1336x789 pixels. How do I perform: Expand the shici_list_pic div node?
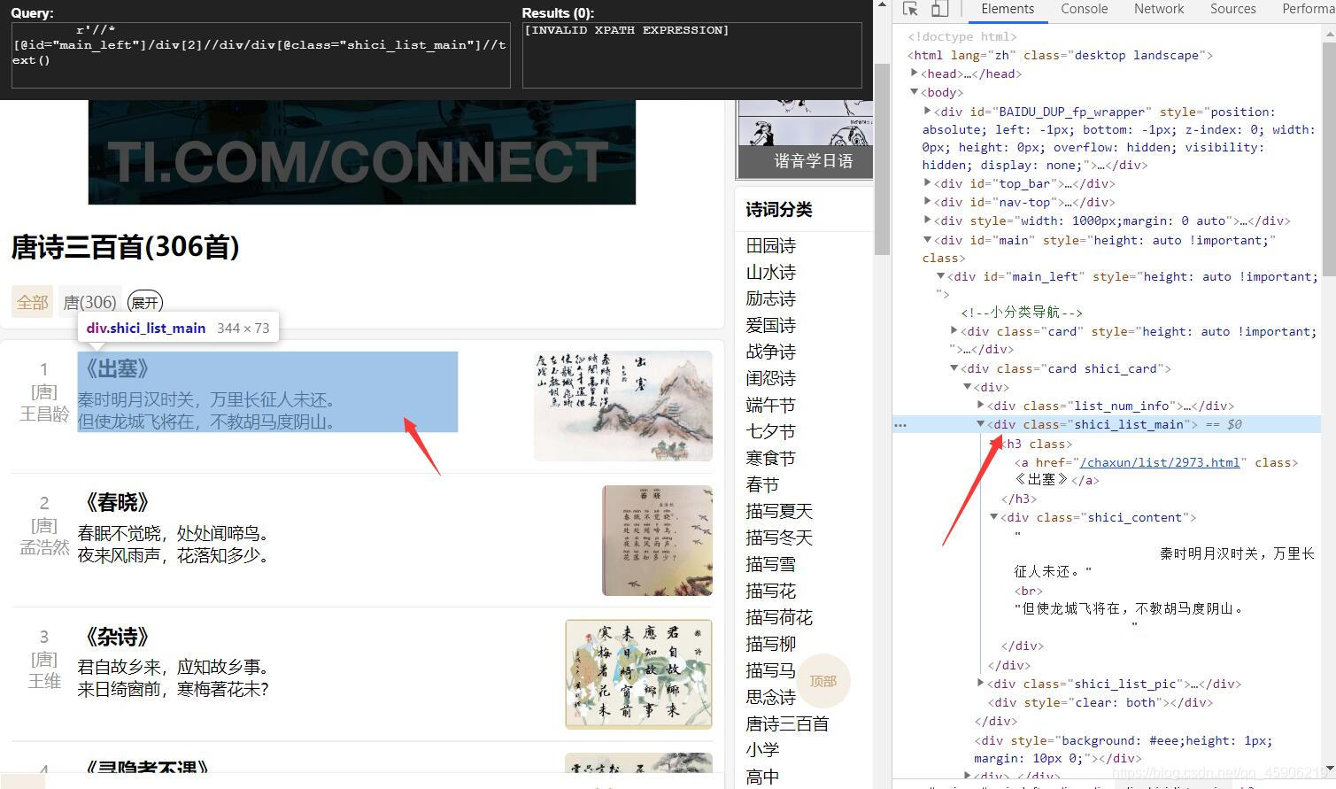click(x=979, y=683)
